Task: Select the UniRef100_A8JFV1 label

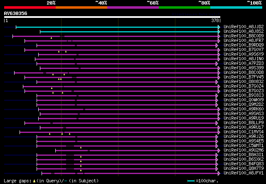Action: (x=244, y=173)
